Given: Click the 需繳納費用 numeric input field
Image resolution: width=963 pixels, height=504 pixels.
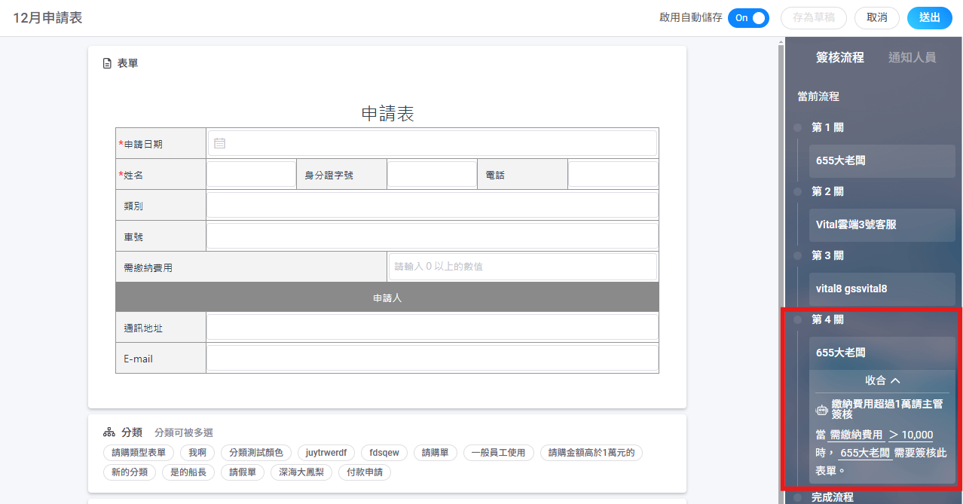Looking at the screenshot, I should click(522, 267).
